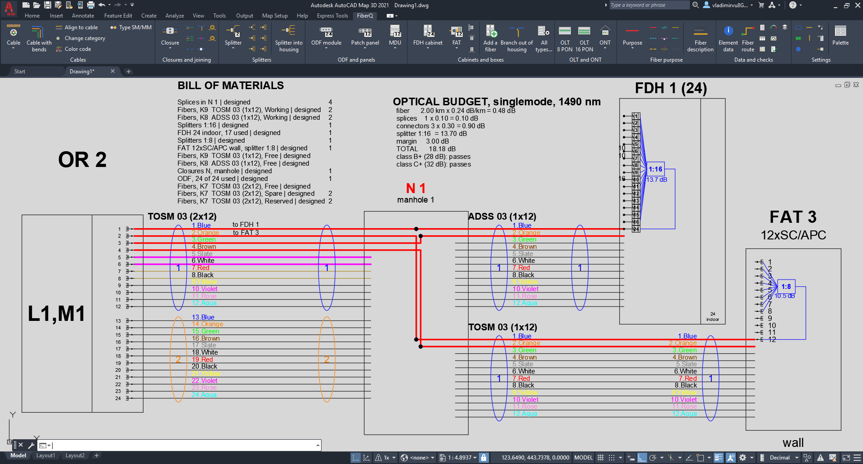The height and width of the screenshot is (464, 863).
Task: Toggle MODEL space button
Action: coord(583,458)
